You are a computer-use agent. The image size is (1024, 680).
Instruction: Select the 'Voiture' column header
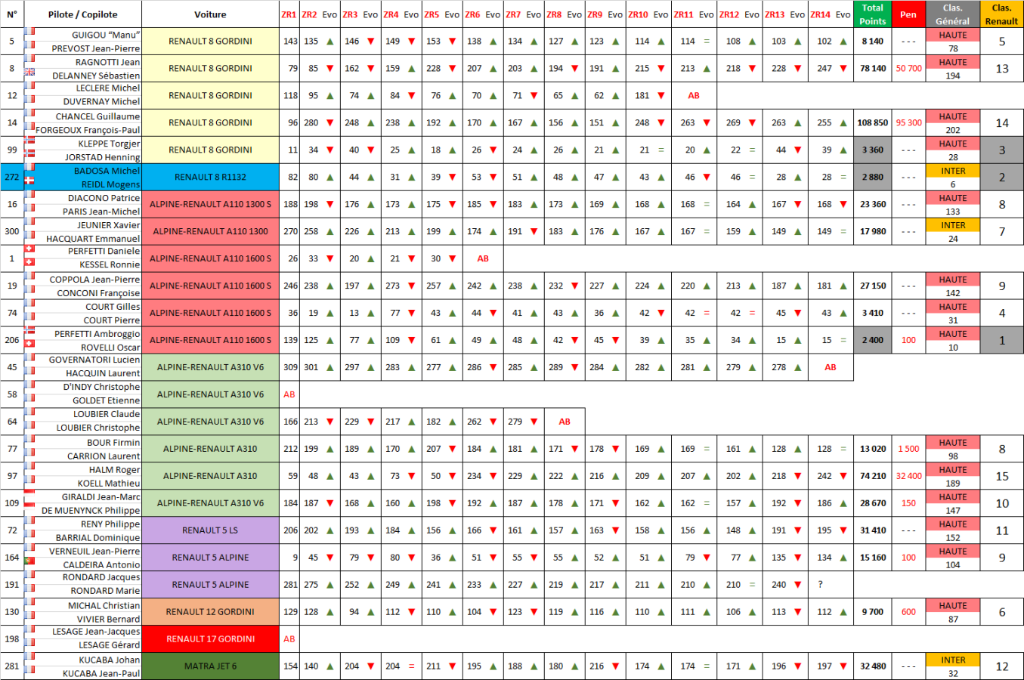(210, 14)
